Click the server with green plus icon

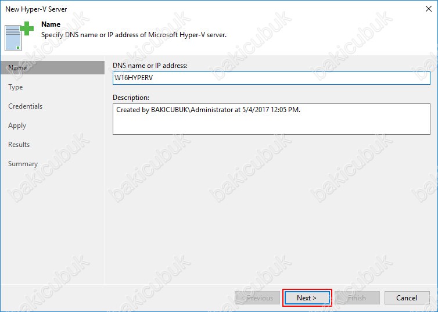pyautogui.click(x=19, y=36)
